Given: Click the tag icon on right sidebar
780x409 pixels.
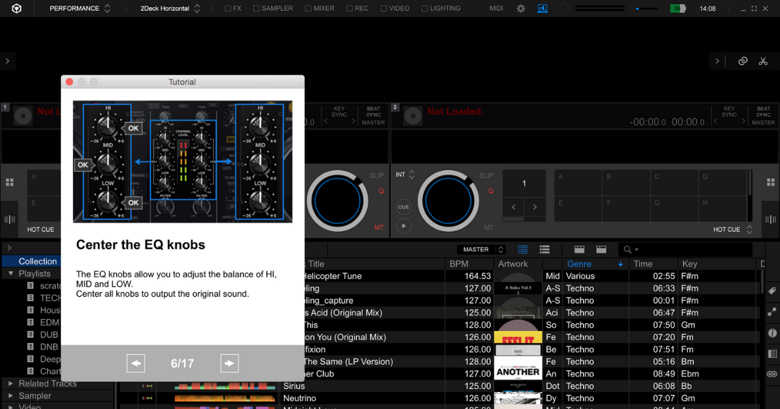Looking at the screenshot, I should coord(772,291).
